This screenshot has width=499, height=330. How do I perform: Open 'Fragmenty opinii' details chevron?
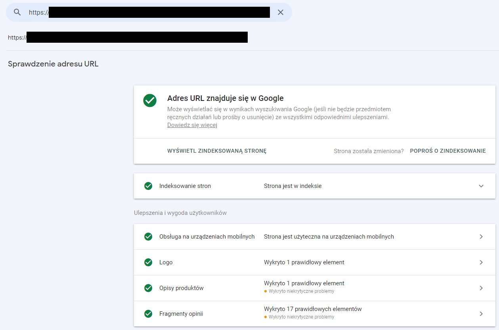[x=481, y=314]
